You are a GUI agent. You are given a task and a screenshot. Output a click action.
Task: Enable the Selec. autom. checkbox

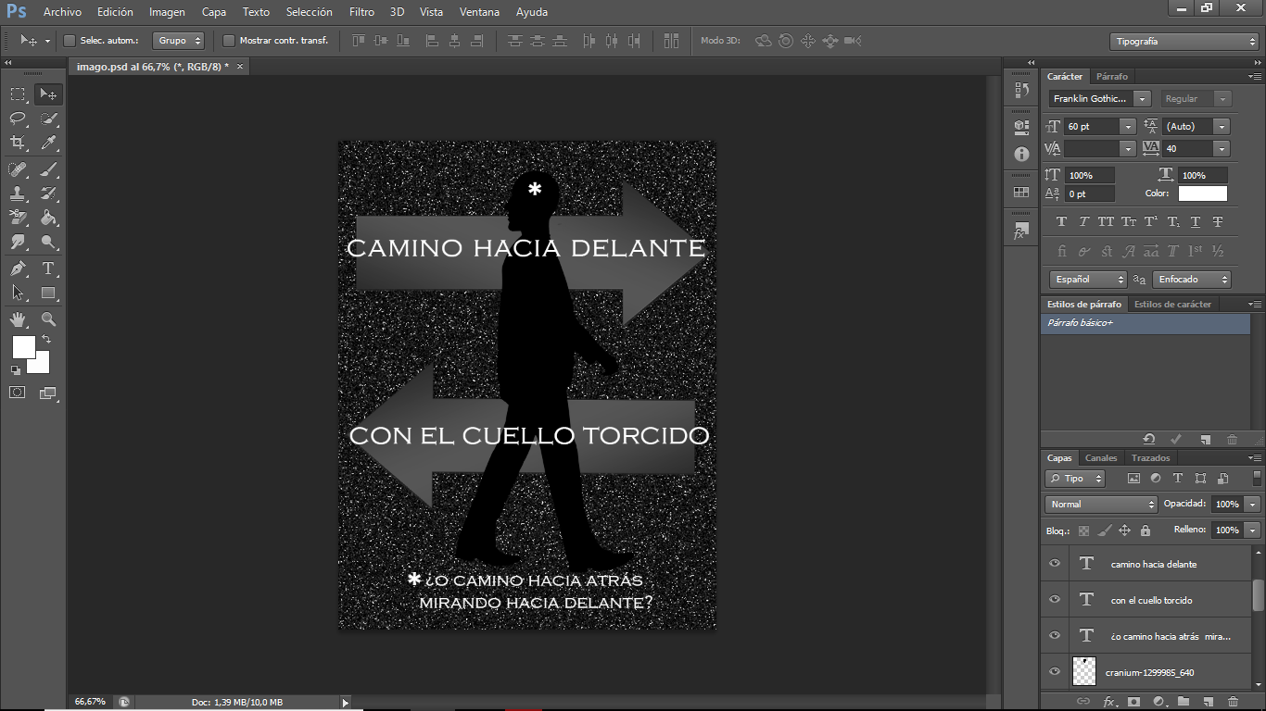pos(70,41)
